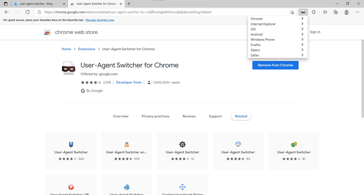The height and width of the screenshot is (195, 364).
Task: Open the Manage favorites now link
Action: pos(100,20)
